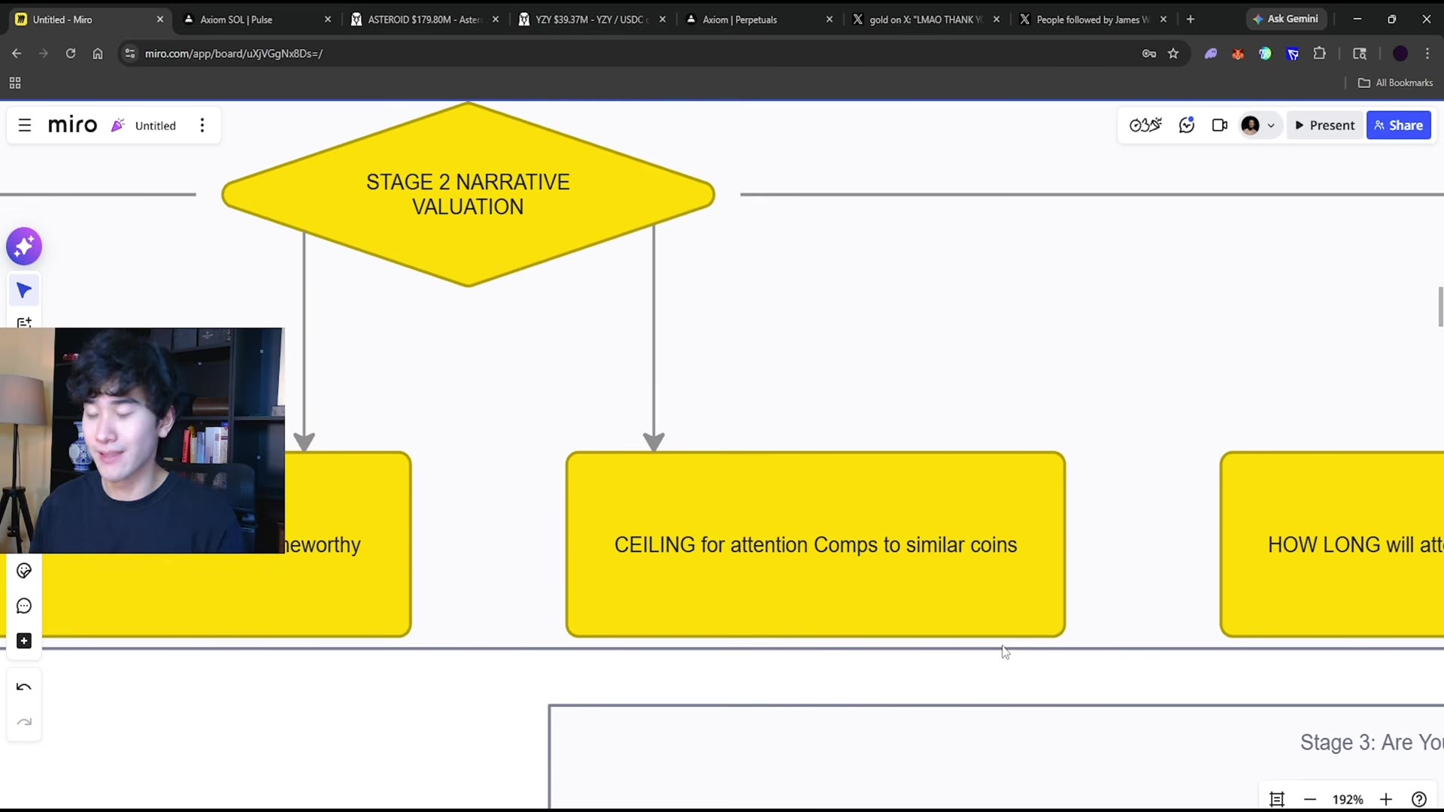This screenshot has height=812, width=1444.
Task: Open the plus apps tool in sidebar
Action: click(x=24, y=641)
